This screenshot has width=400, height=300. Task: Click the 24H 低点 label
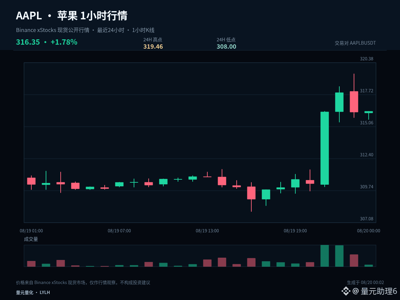coord(226,40)
